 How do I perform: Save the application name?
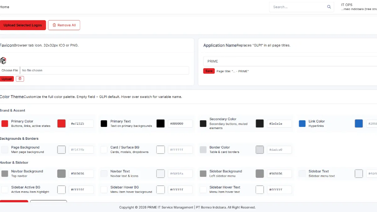[x=209, y=71]
